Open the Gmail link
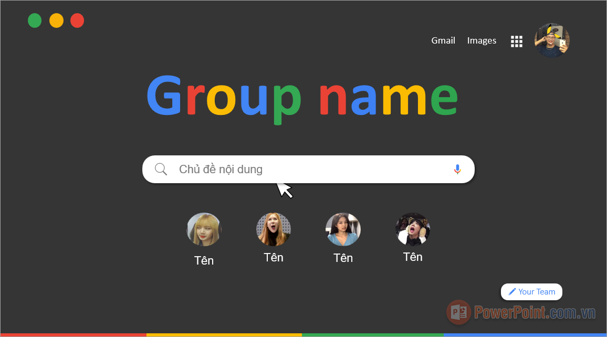 point(443,40)
